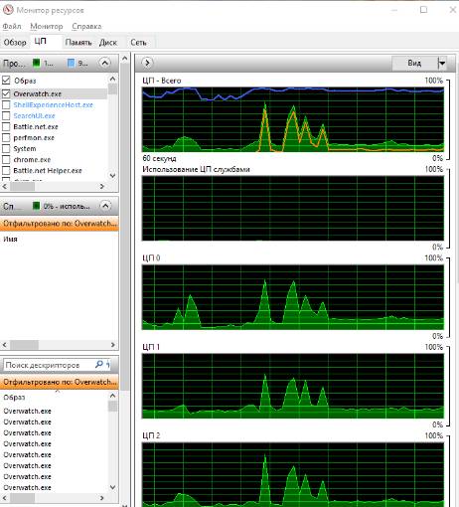The height and width of the screenshot is (507, 459).
Task: Collapse the Processes section chevron
Action: click(105, 63)
